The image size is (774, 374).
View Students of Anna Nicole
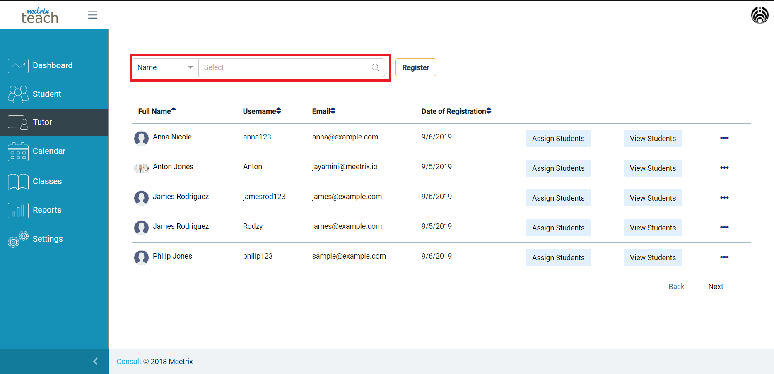(653, 139)
